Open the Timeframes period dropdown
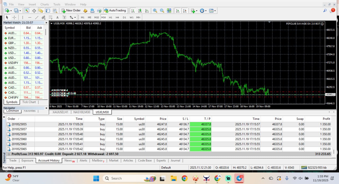The height and width of the screenshot is (184, 339). (203, 11)
